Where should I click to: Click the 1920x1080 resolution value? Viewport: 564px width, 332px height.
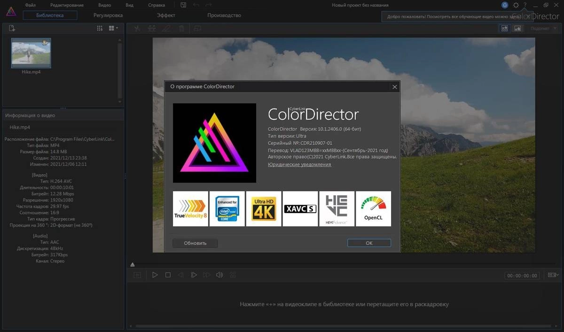pos(62,200)
